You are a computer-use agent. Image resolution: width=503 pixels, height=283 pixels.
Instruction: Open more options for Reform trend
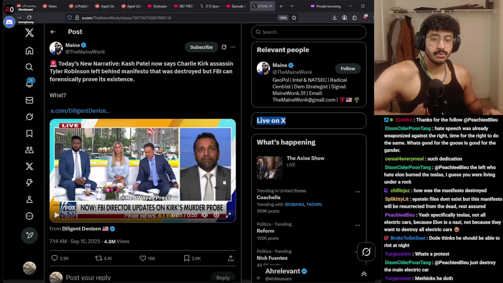pyautogui.click(x=358, y=225)
